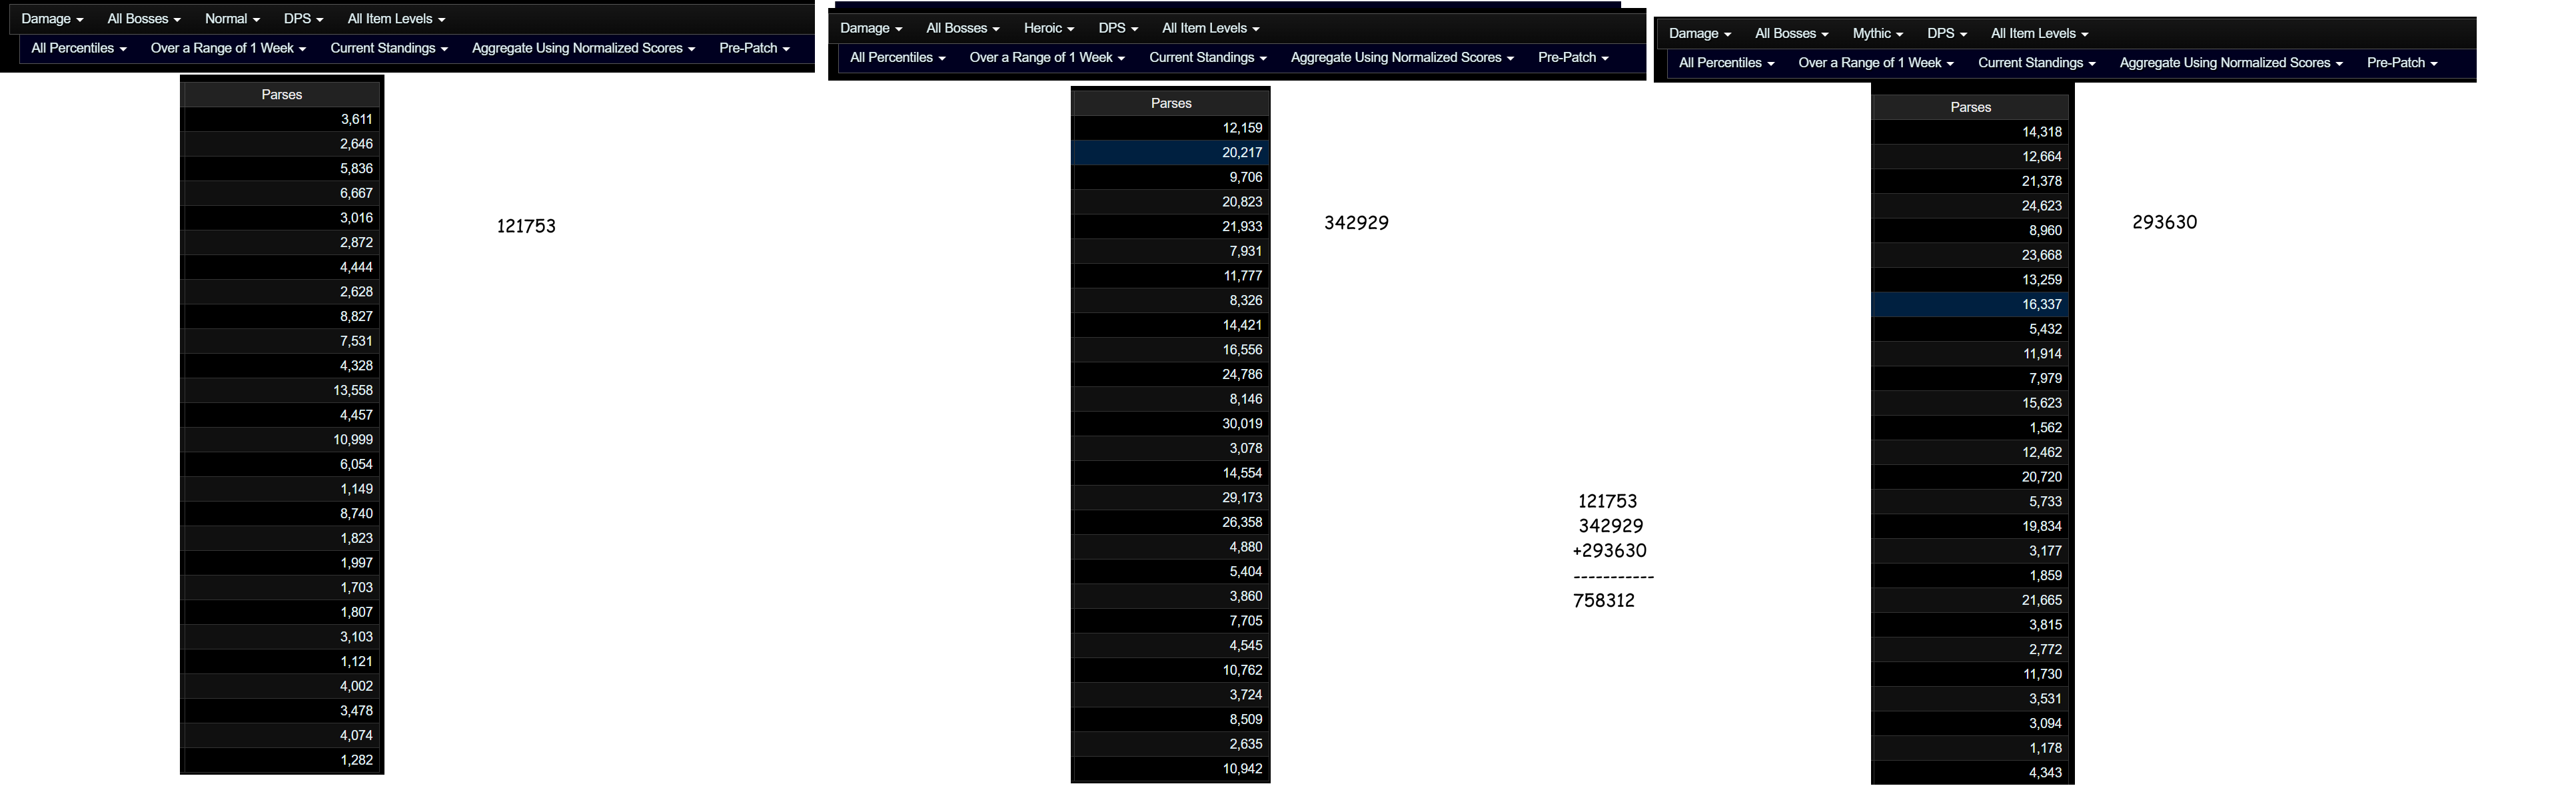
Task: Click Parses column header in Mythic table
Action: 1970,107
